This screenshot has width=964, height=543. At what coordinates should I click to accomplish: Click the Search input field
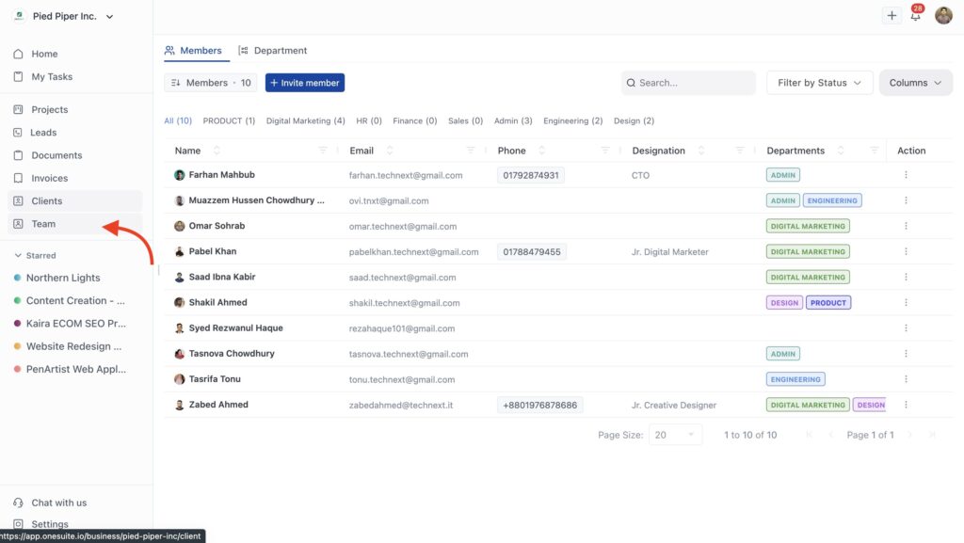pyautogui.click(x=695, y=83)
